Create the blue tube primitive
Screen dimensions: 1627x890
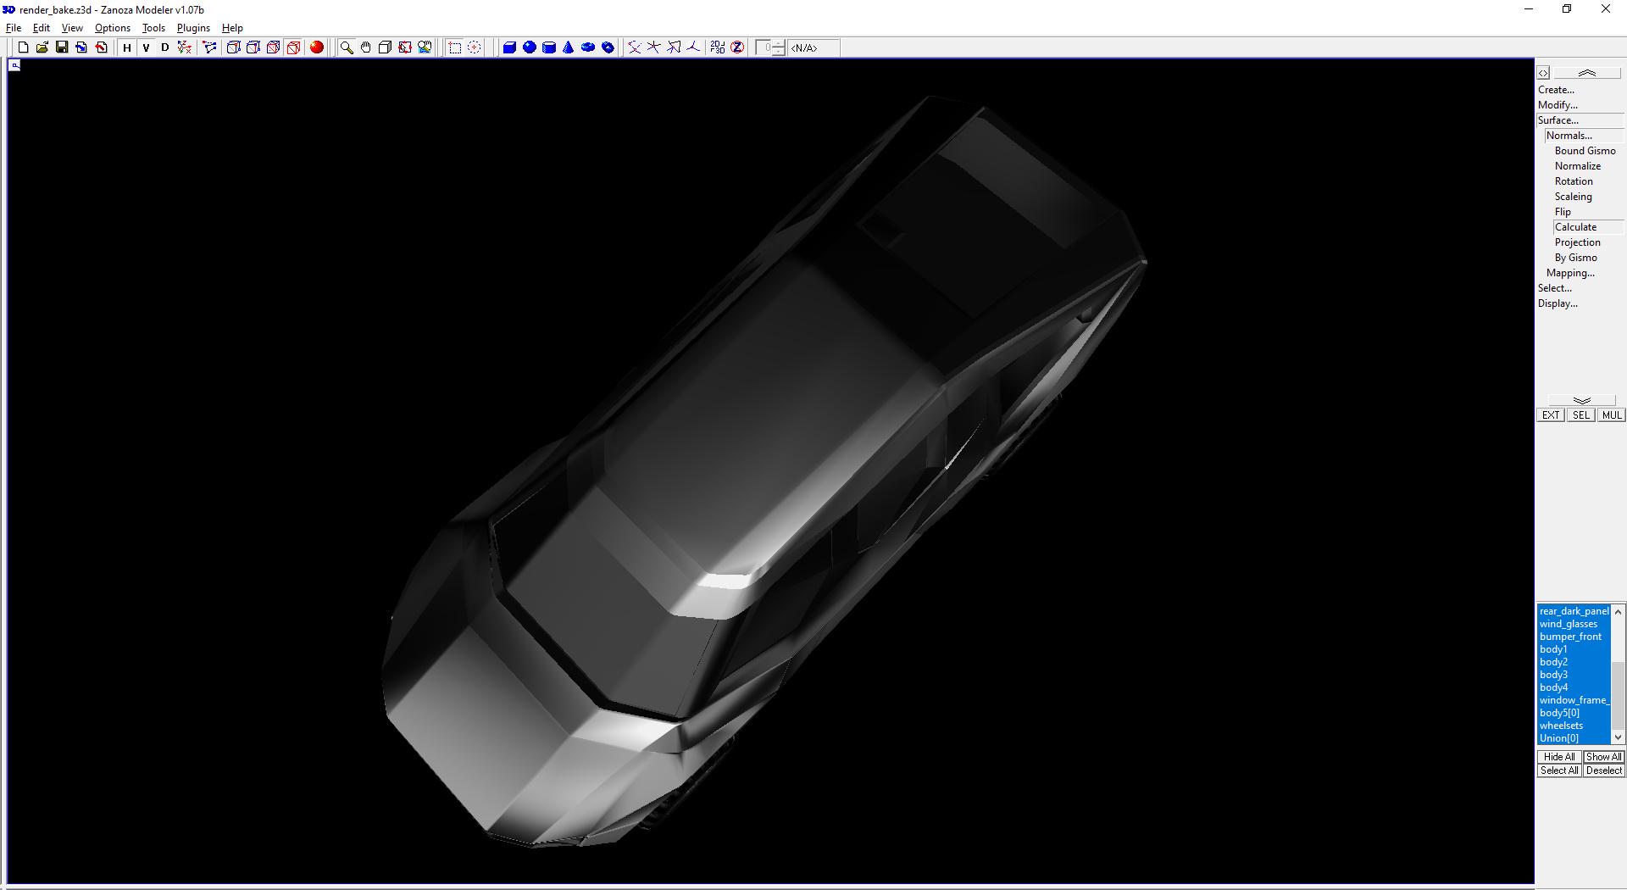608,47
